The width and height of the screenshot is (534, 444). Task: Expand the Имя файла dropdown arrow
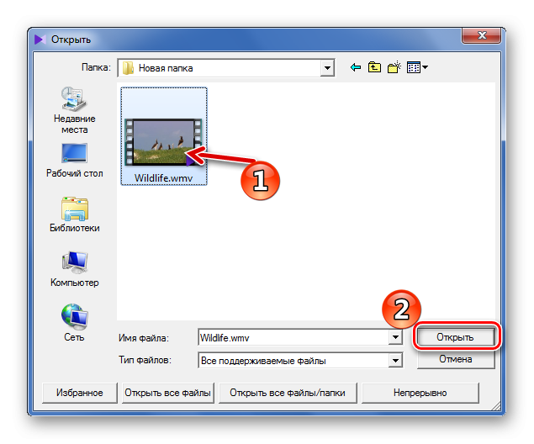coord(394,337)
